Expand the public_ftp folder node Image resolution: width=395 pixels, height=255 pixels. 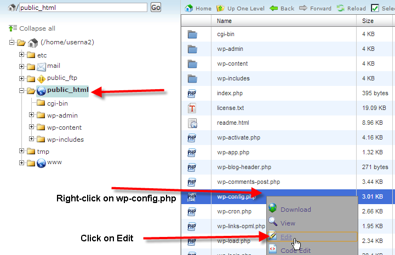pos(22,79)
